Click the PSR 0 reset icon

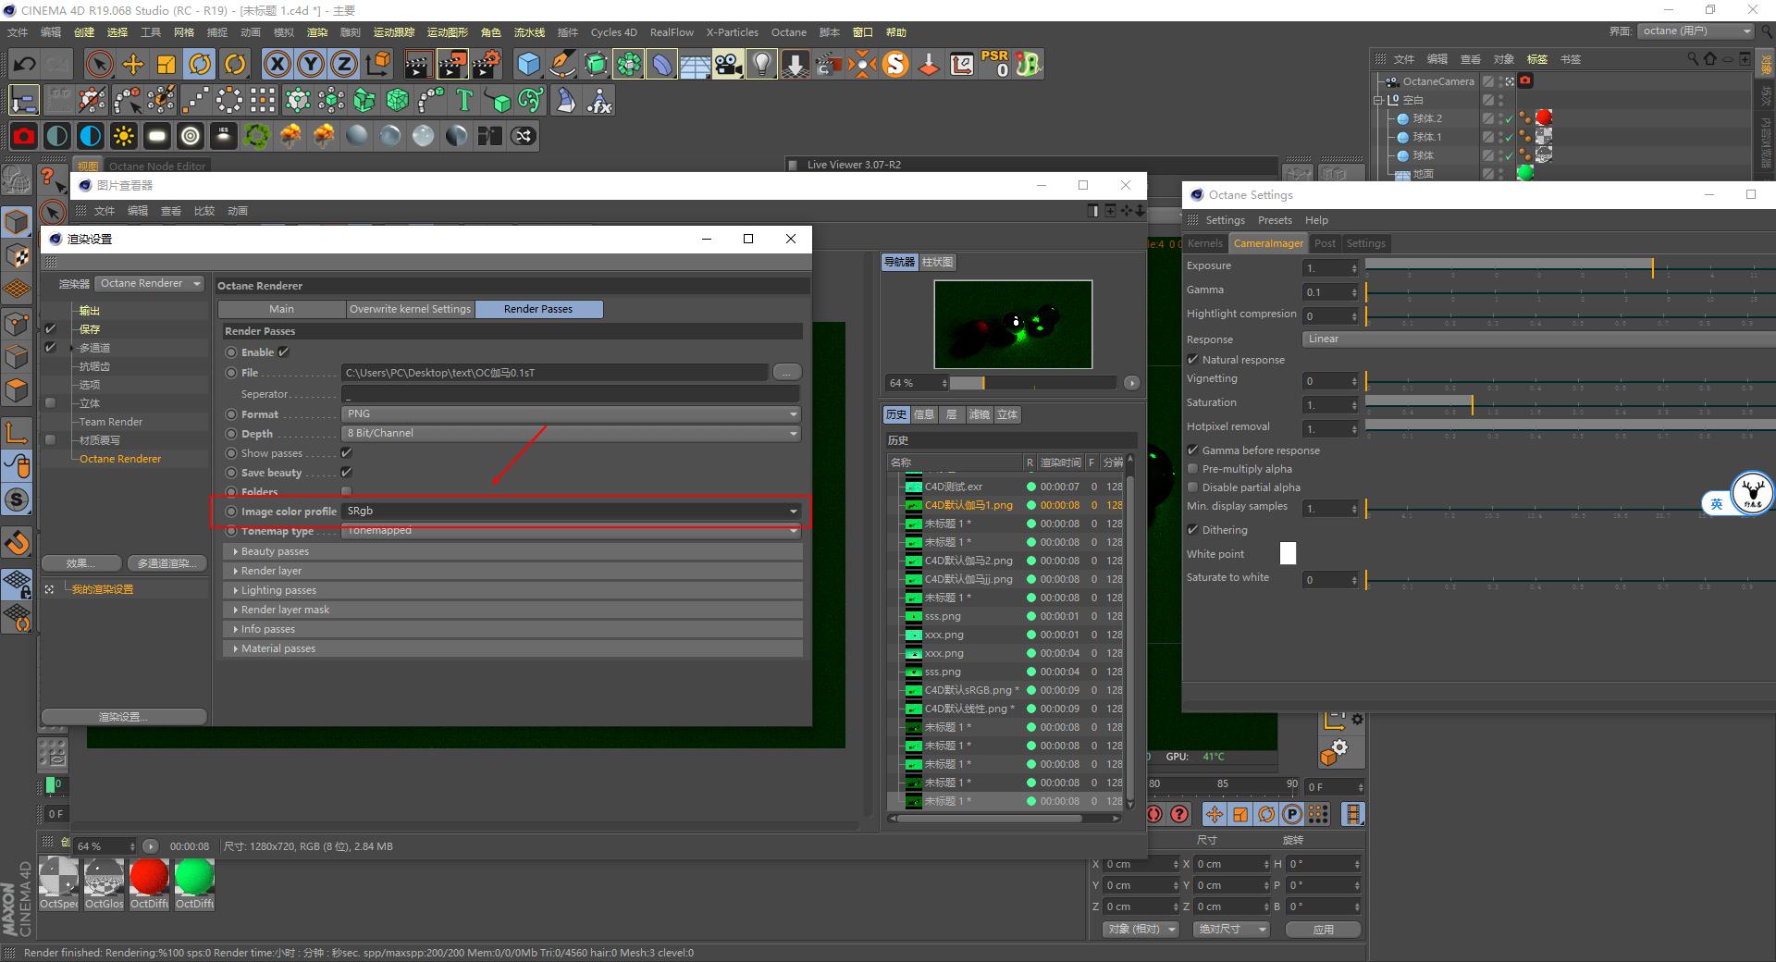(x=995, y=64)
